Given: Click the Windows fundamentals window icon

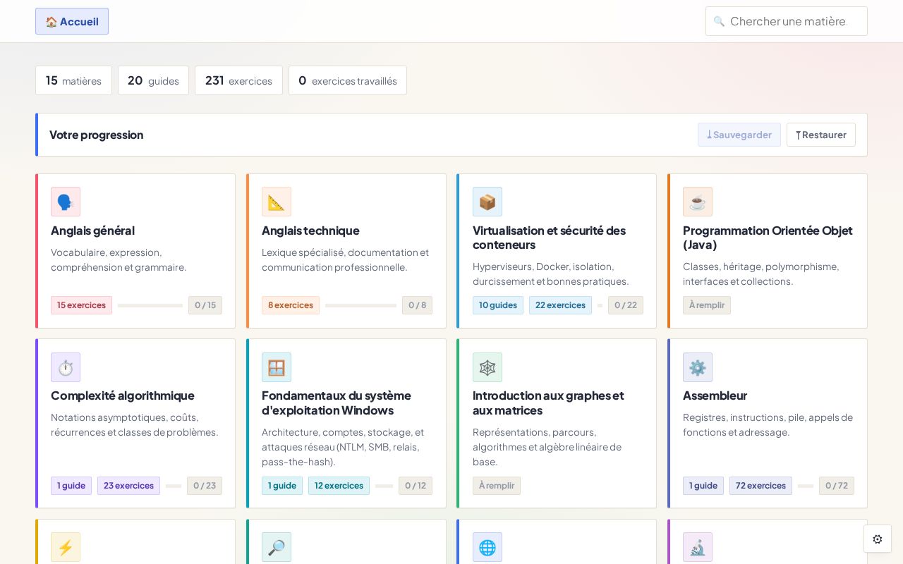Looking at the screenshot, I should pyautogui.click(x=277, y=367).
